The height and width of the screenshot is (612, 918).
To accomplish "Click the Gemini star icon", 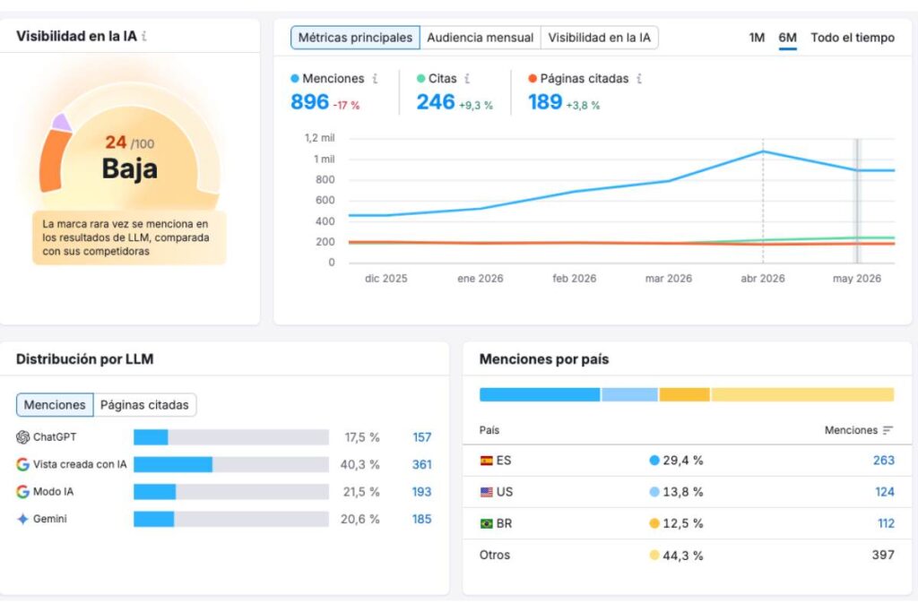I will [22, 519].
